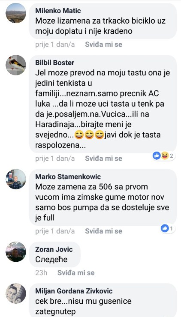Open the Milenko Matic name link

coord(58,11)
